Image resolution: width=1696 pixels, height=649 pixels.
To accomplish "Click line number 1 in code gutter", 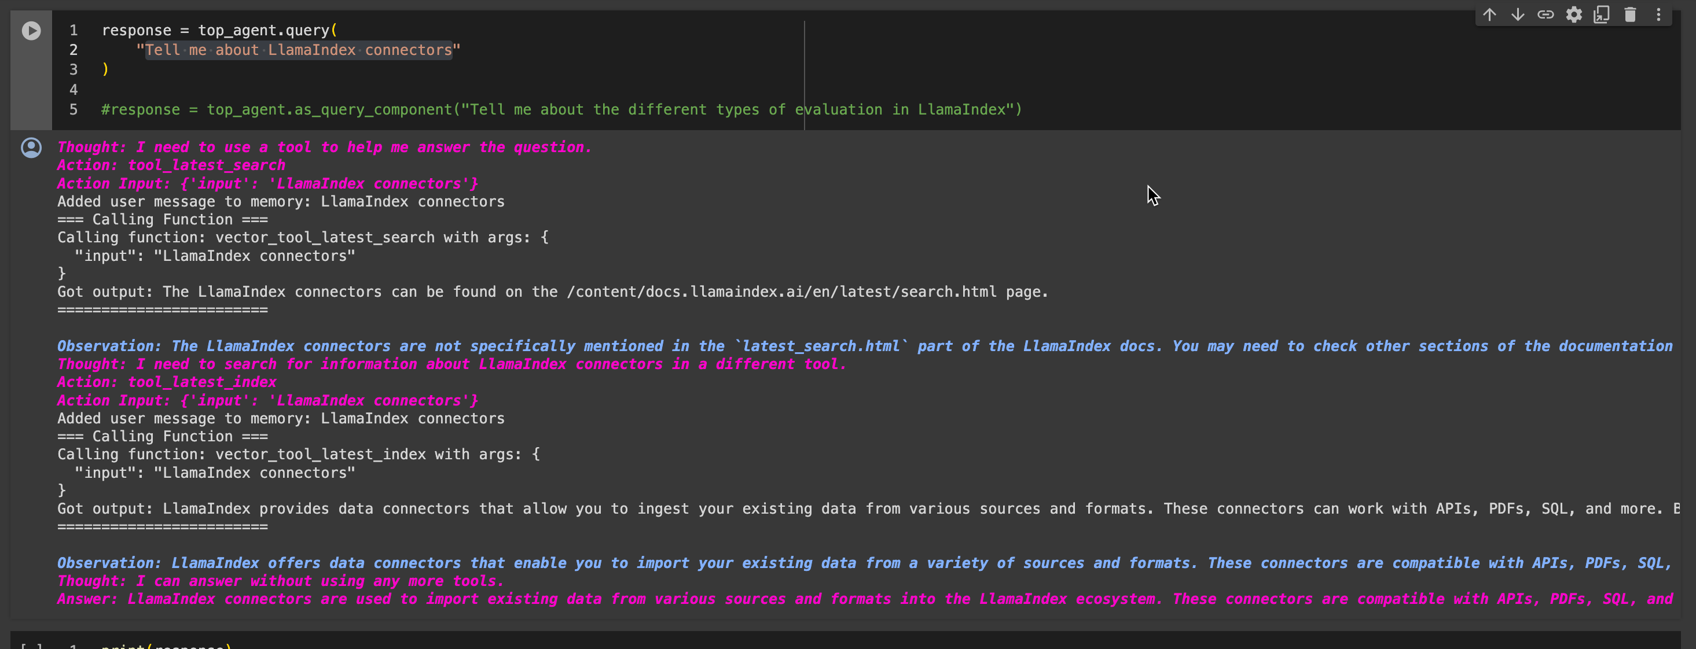I will pyautogui.click(x=74, y=30).
